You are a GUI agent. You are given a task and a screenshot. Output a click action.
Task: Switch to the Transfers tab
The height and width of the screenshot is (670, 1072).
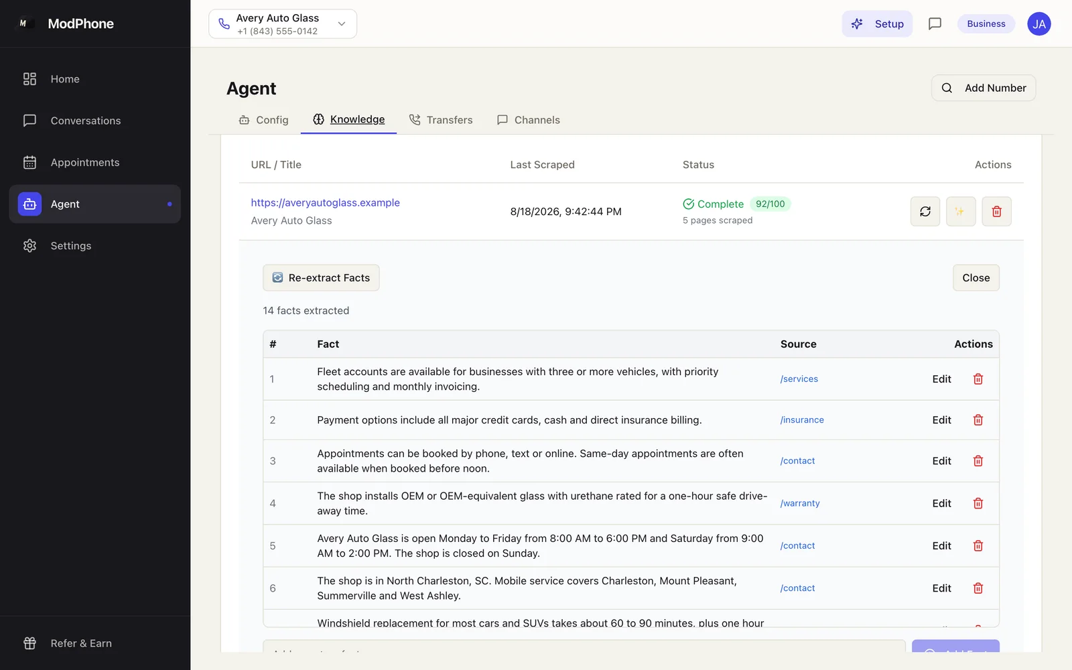441,120
